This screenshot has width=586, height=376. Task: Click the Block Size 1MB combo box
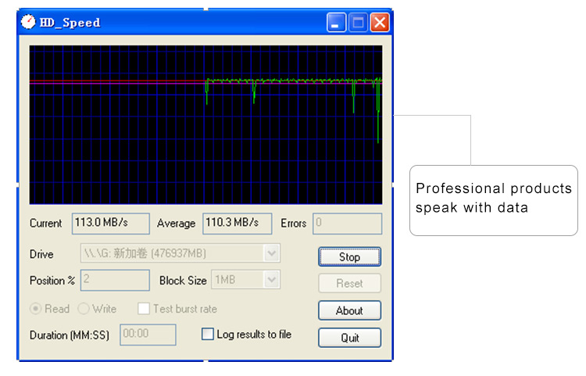tap(246, 280)
